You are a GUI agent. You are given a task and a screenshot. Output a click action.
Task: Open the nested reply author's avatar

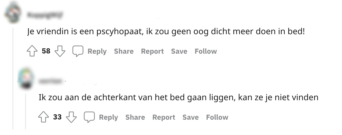tap(25, 79)
